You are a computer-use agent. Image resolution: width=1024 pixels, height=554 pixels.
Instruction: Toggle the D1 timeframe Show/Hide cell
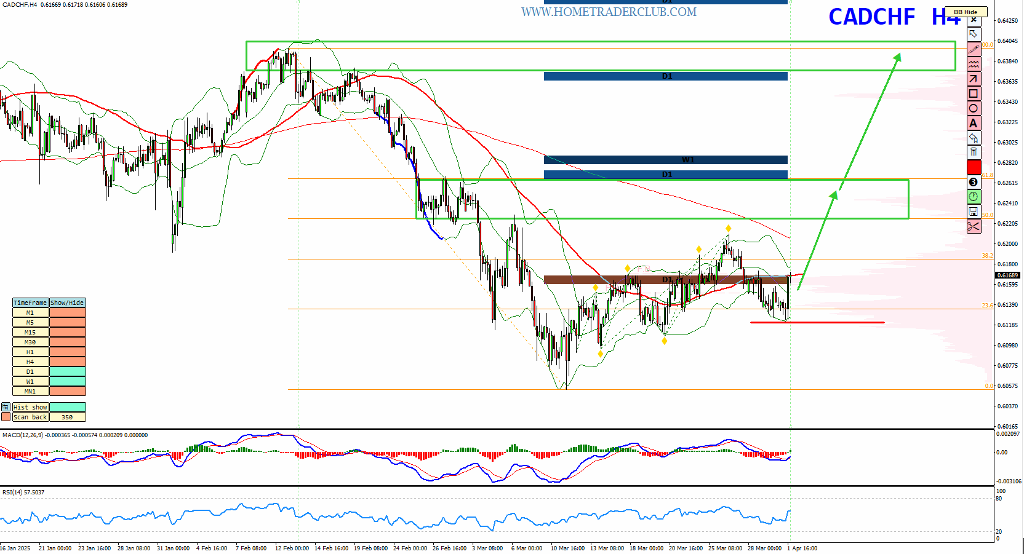pos(67,372)
